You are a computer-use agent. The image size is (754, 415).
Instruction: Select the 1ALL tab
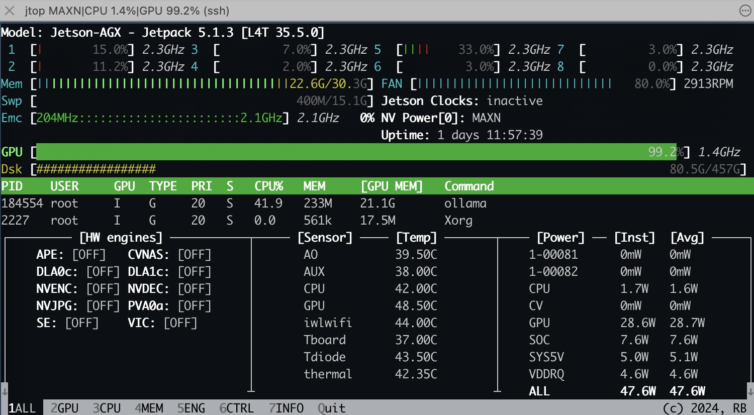(22, 408)
